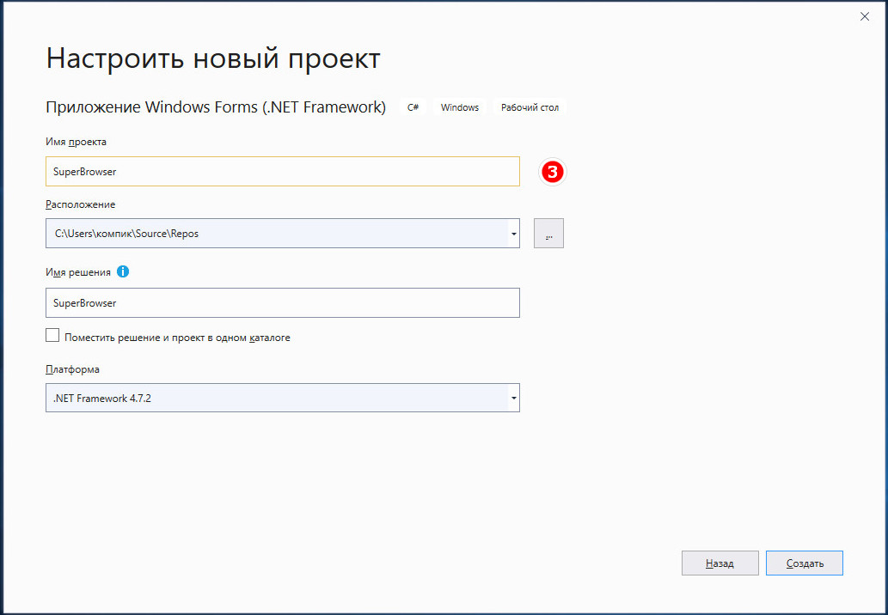
Task: Expand the Платформа .NET Framework dropdown
Action: (x=513, y=399)
